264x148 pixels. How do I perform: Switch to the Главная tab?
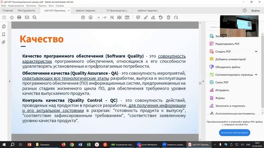(8, 10)
